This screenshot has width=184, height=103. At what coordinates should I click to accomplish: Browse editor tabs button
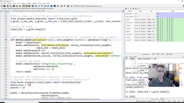pos(1,11)
